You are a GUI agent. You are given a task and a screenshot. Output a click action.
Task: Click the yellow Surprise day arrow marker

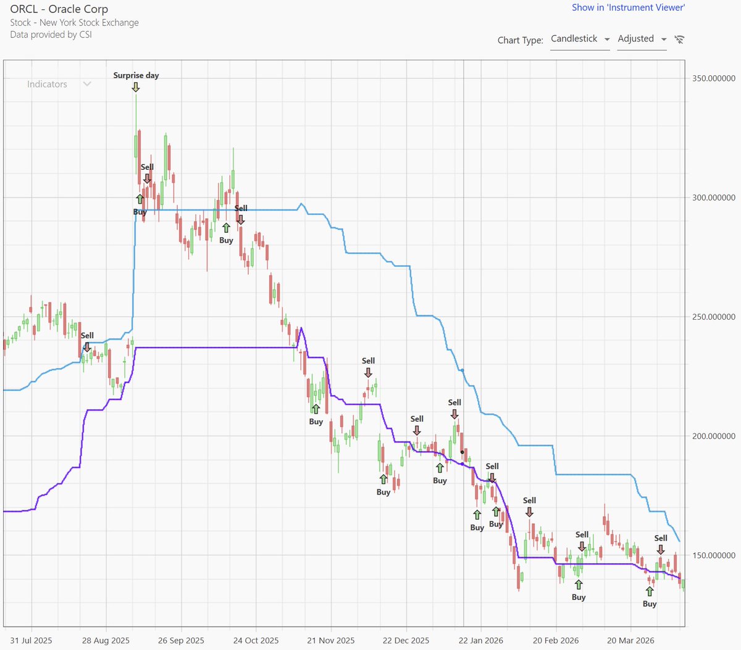point(136,87)
